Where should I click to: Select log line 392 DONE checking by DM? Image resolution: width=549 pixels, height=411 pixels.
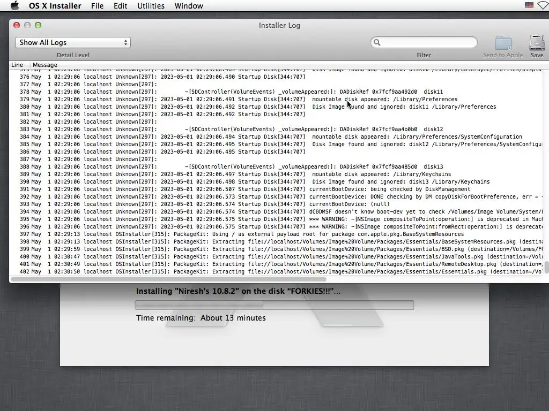(277, 197)
